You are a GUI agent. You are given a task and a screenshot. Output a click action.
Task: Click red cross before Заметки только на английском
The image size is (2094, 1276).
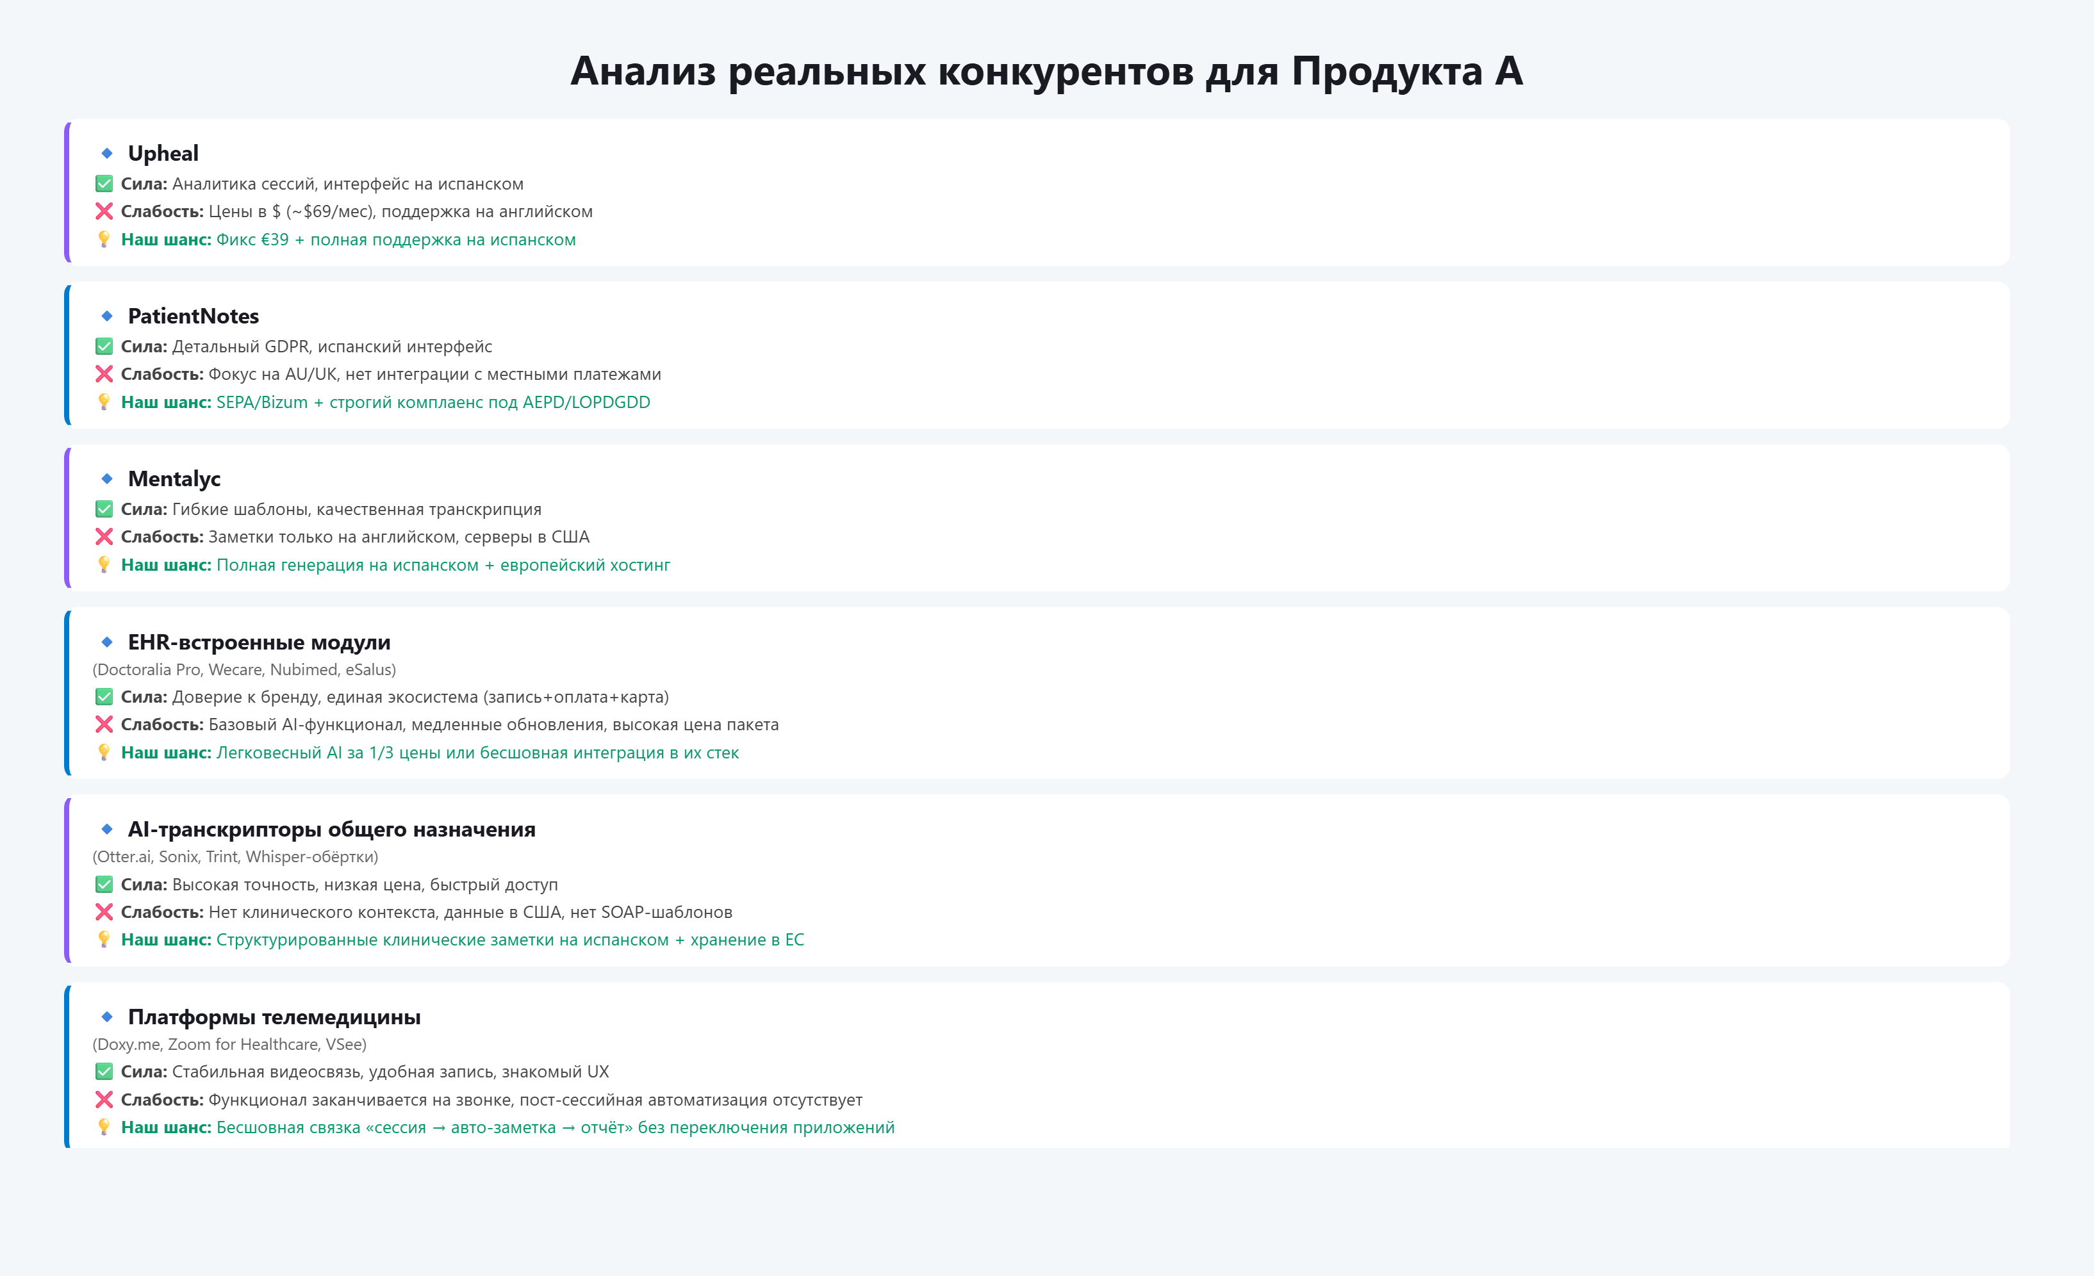pyautogui.click(x=104, y=537)
